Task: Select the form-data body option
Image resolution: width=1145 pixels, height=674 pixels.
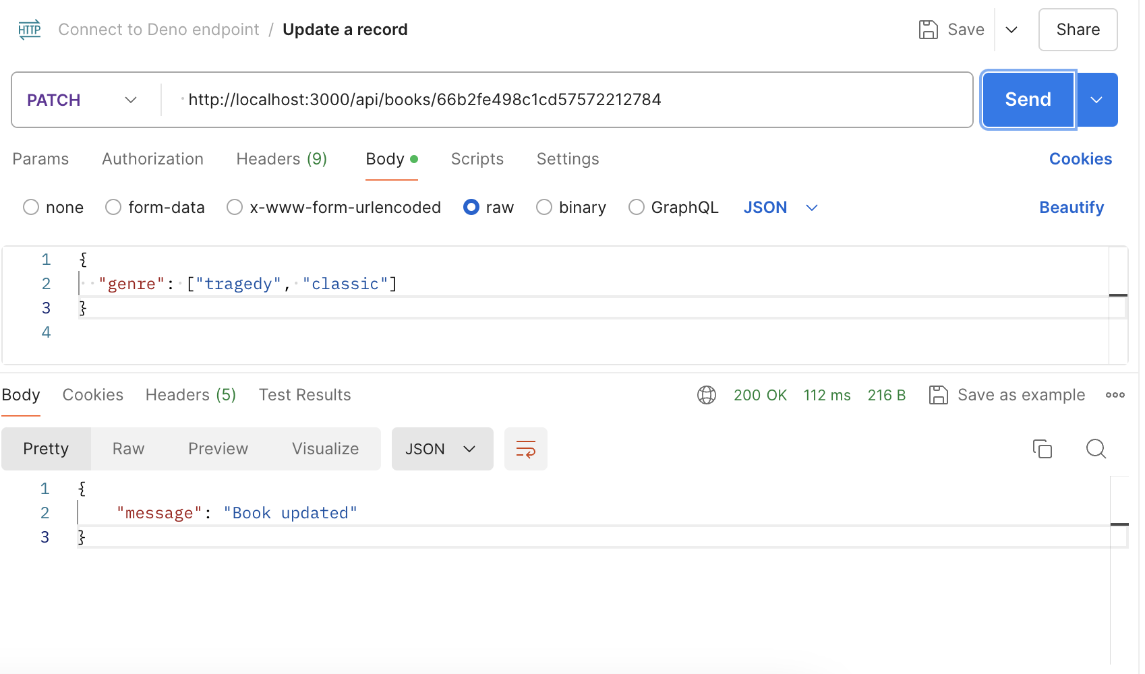Action: coord(113,207)
